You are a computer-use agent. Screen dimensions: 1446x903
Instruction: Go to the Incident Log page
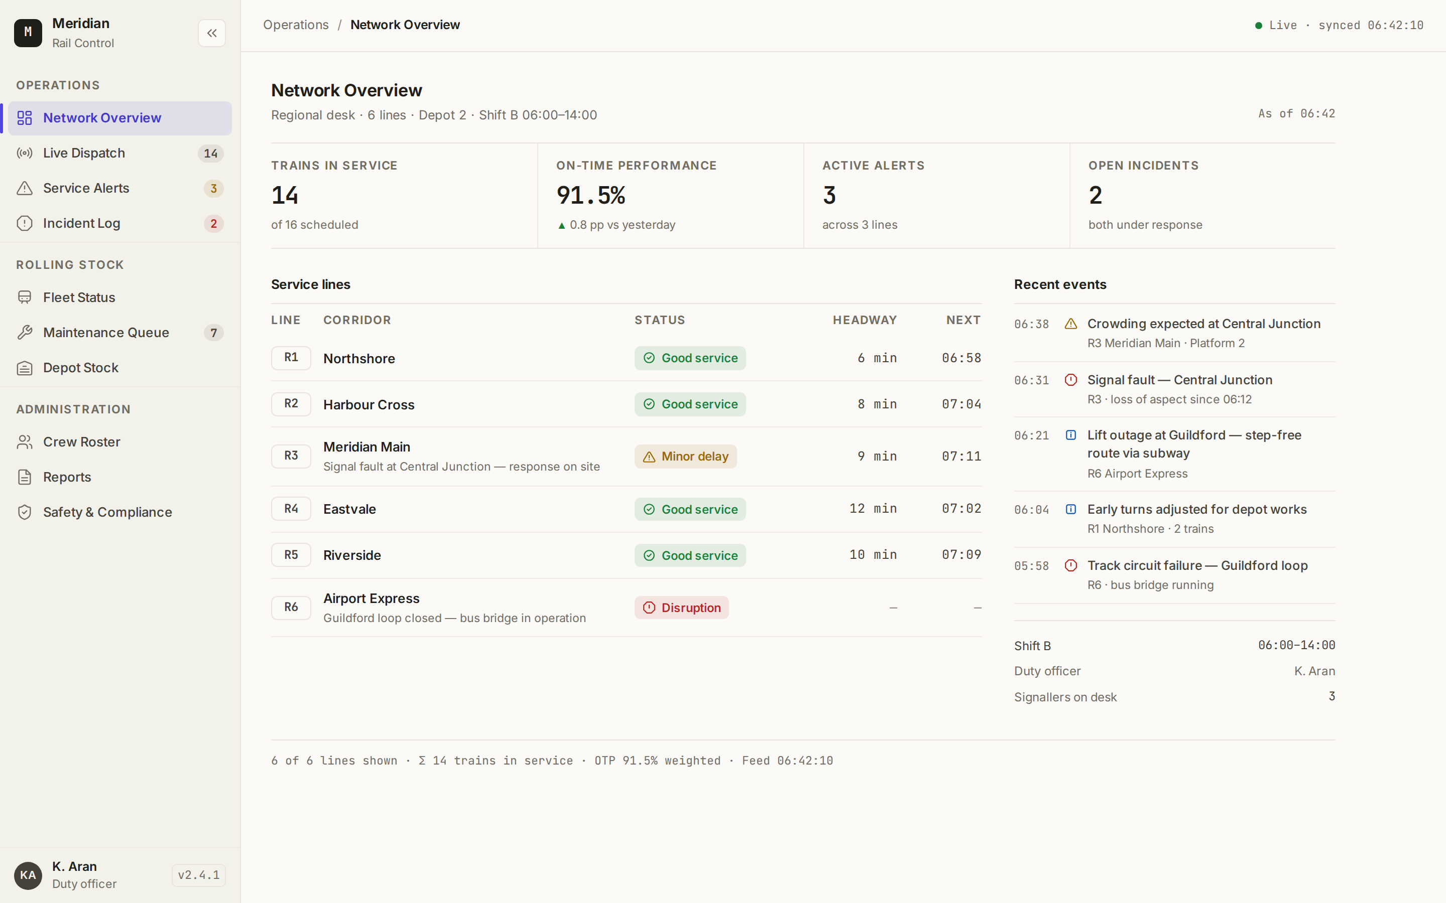click(x=119, y=223)
